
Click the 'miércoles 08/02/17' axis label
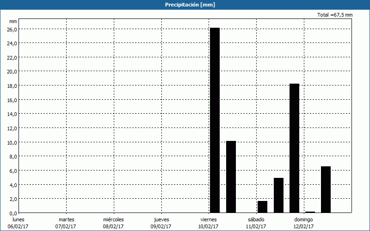(113, 223)
